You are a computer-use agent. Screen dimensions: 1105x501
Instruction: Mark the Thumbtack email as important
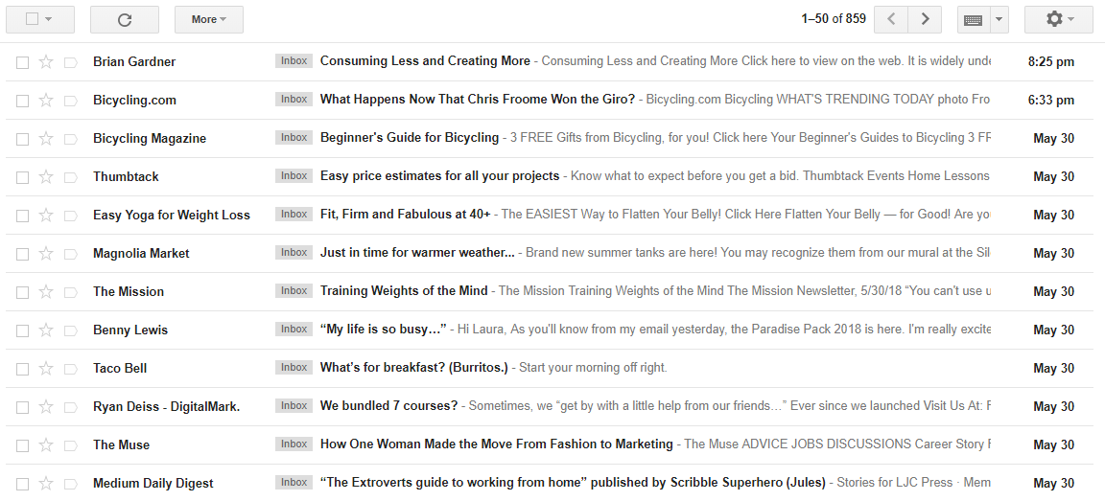coord(70,177)
